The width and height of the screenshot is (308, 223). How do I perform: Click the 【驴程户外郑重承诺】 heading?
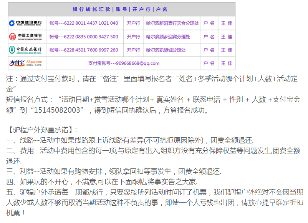click(42, 130)
